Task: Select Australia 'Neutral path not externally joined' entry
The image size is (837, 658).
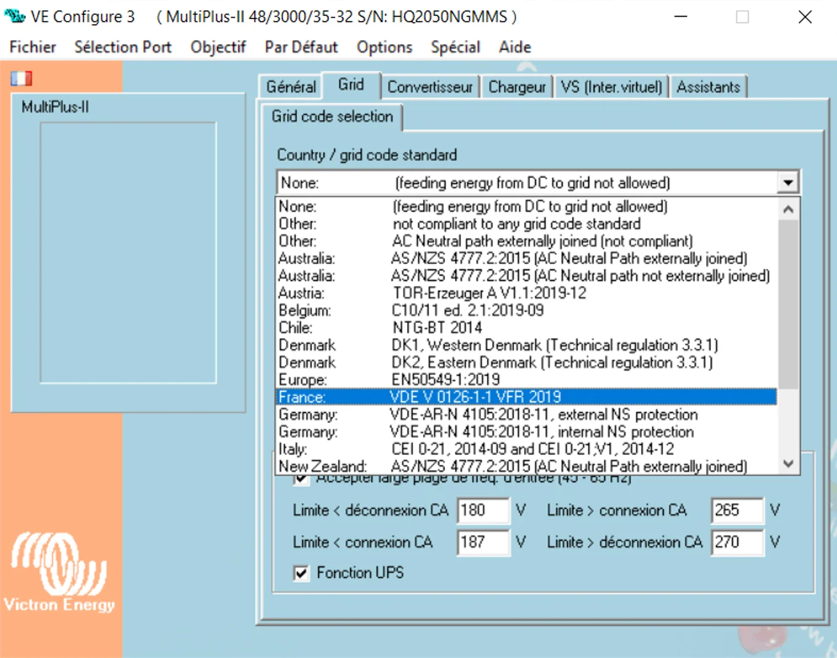Action: point(527,276)
